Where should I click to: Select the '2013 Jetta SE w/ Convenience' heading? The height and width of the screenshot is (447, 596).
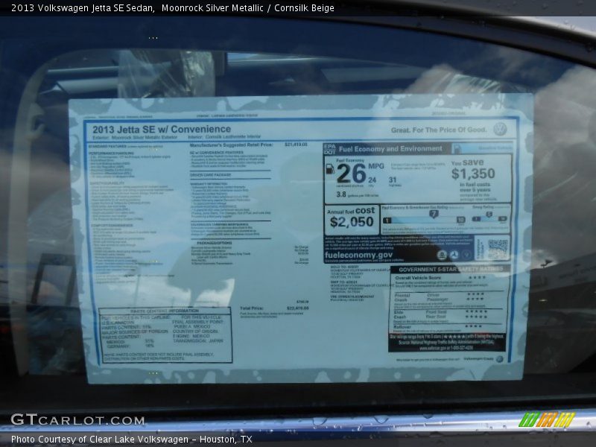click(162, 129)
